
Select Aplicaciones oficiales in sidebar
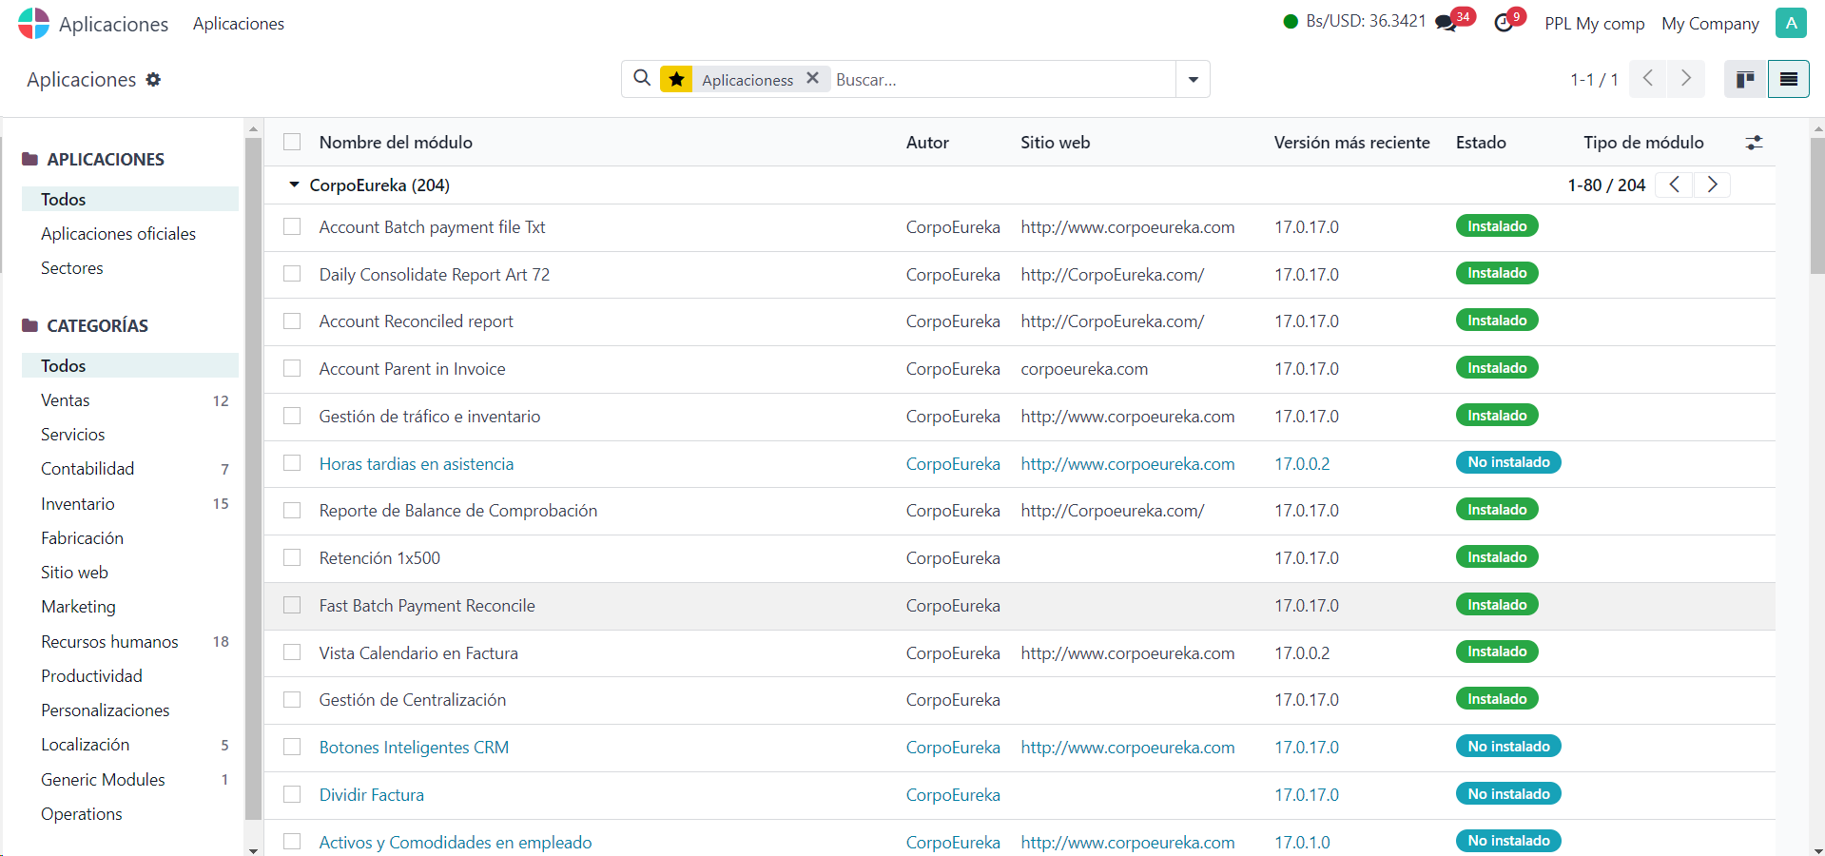118,234
